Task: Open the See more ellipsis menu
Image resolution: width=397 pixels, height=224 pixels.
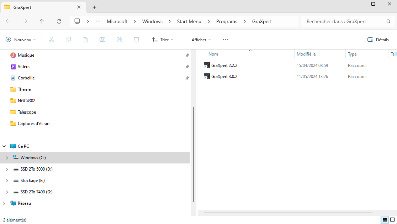Action: pos(225,40)
